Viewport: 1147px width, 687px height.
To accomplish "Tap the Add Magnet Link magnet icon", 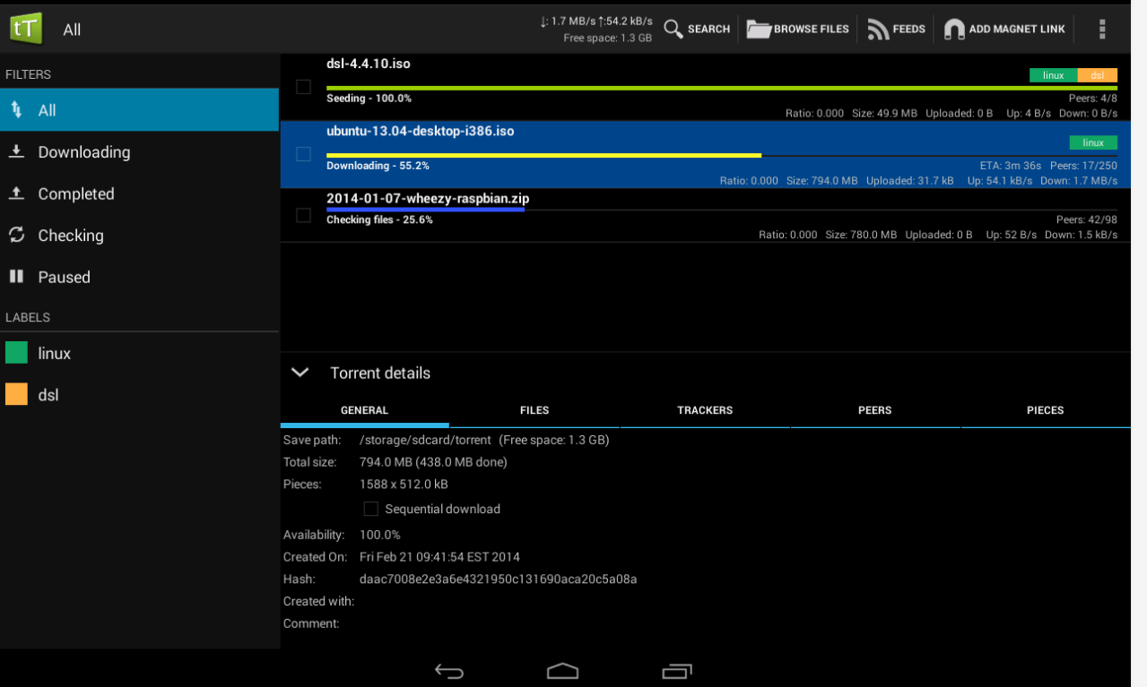I will pyautogui.click(x=954, y=30).
